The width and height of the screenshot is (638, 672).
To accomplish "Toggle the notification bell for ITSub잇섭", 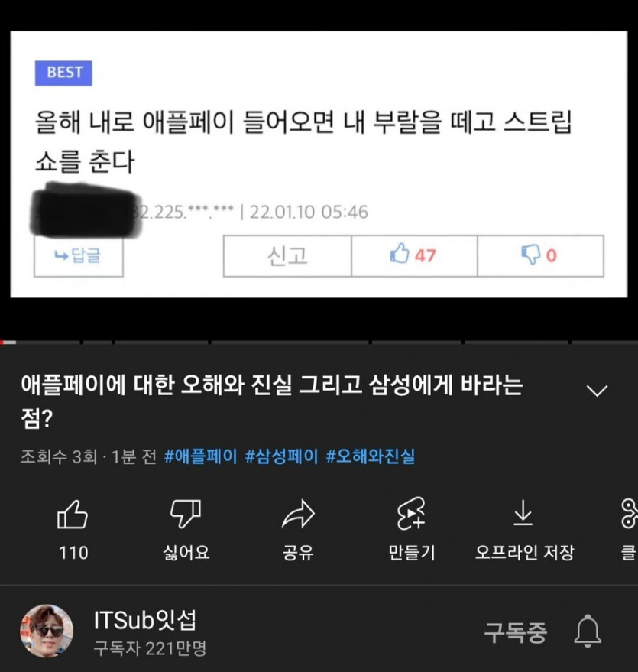I will (x=588, y=631).
